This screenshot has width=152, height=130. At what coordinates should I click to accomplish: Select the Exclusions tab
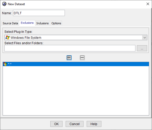[x=27, y=23]
